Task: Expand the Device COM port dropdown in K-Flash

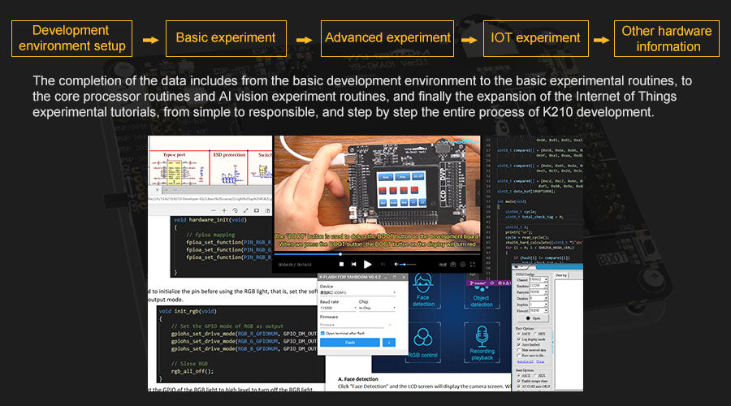Action: click(358, 293)
